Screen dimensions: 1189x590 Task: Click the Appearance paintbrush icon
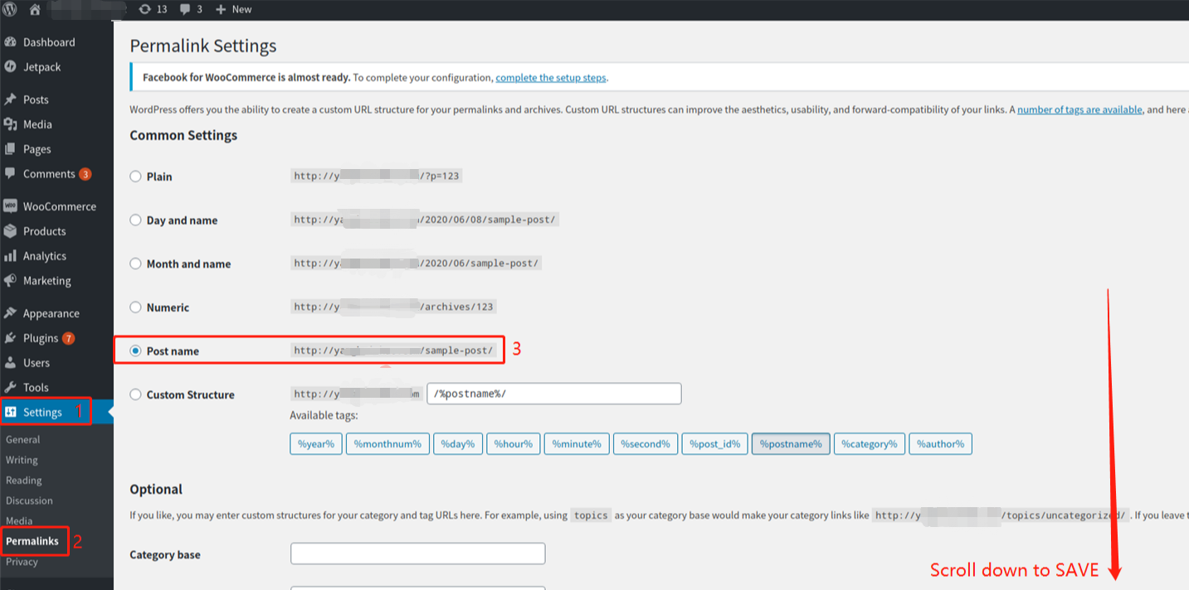point(10,313)
